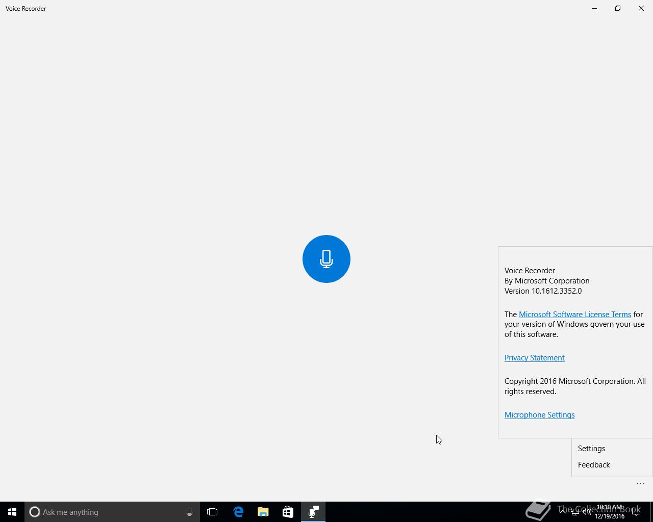Image resolution: width=653 pixels, height=522 pixels.
Task: Start recording with the blue microphone button
Action: click(x=326, y=259)
